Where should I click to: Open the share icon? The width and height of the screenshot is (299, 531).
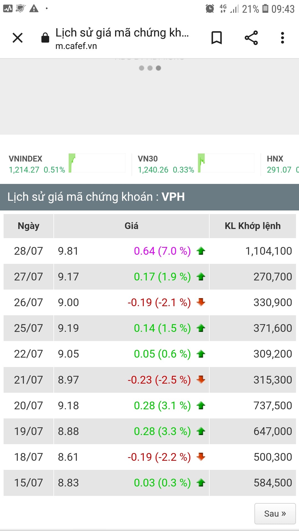pyautogui.click(x=251, y=38)
